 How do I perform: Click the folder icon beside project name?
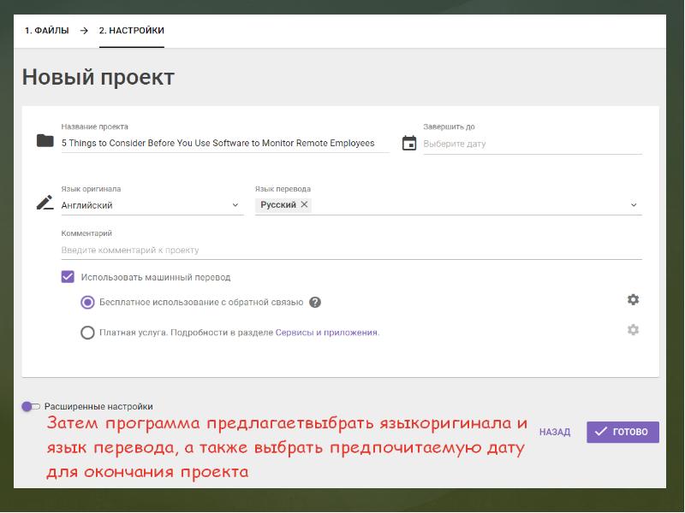(x=45, y=141)
